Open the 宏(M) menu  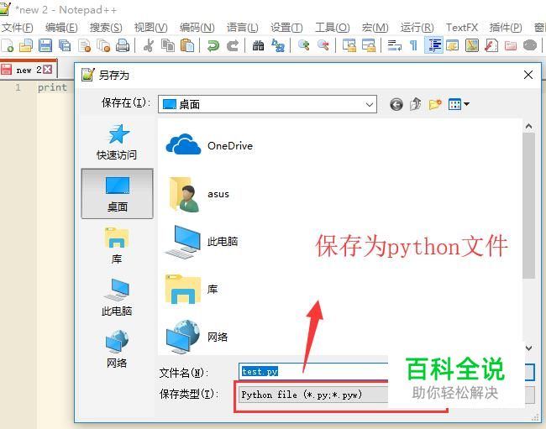point(375,28)
